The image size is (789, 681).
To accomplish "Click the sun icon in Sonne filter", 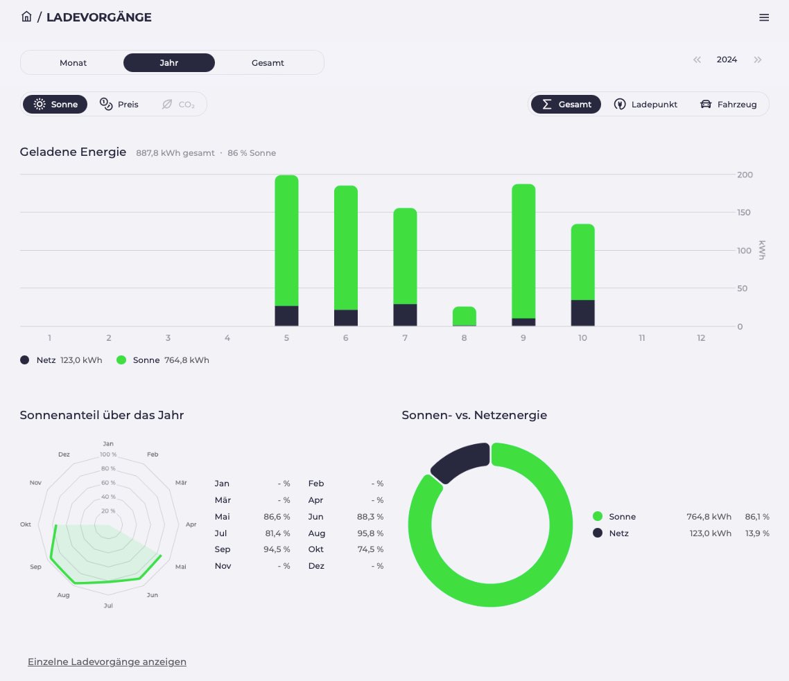I will coord(40,104).
